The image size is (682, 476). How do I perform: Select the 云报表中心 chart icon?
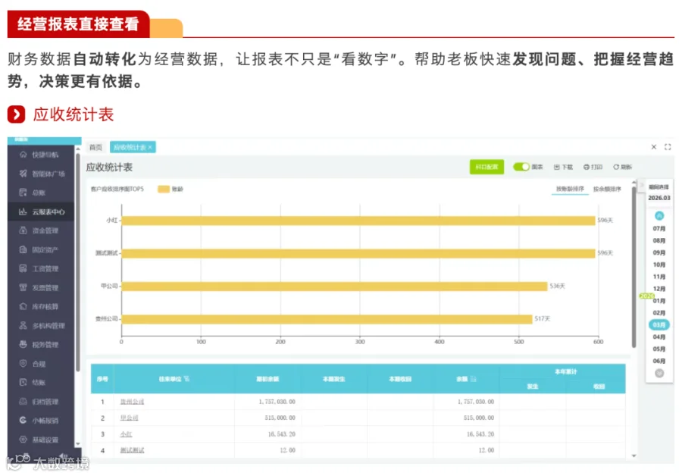coord(23,211)
